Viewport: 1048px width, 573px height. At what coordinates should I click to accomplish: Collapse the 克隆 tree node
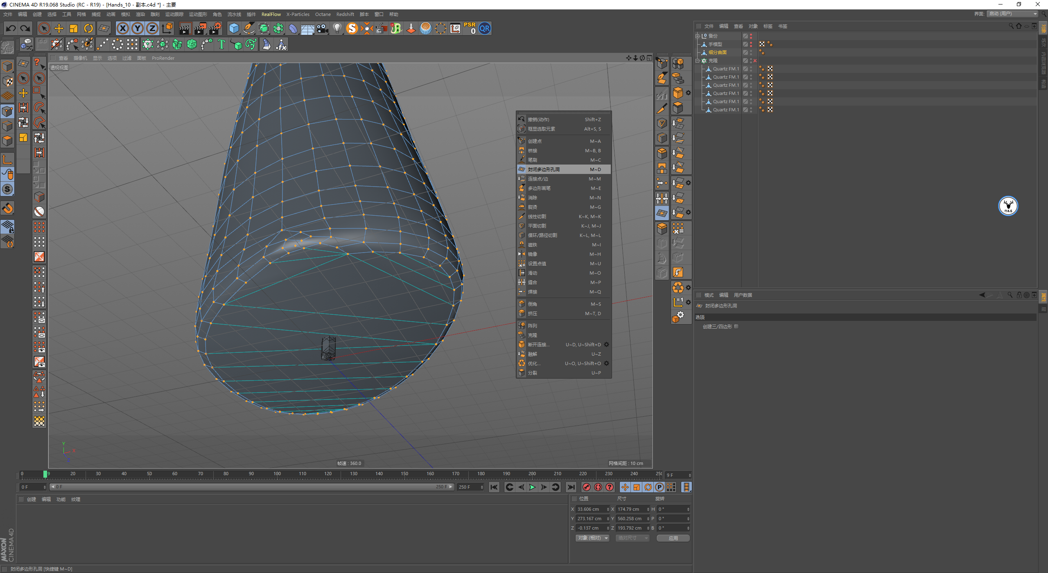pyautogui.click(x=698, y=61)
